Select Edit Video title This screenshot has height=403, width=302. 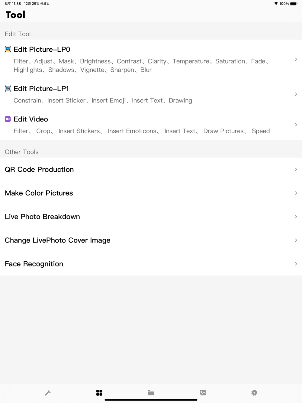pos(31,119)
